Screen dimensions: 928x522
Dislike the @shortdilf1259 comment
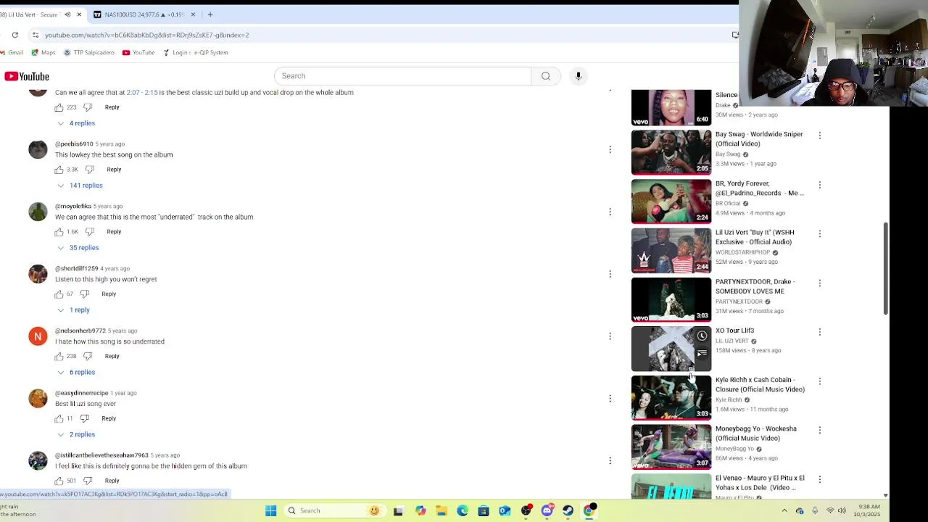(84, 294)
